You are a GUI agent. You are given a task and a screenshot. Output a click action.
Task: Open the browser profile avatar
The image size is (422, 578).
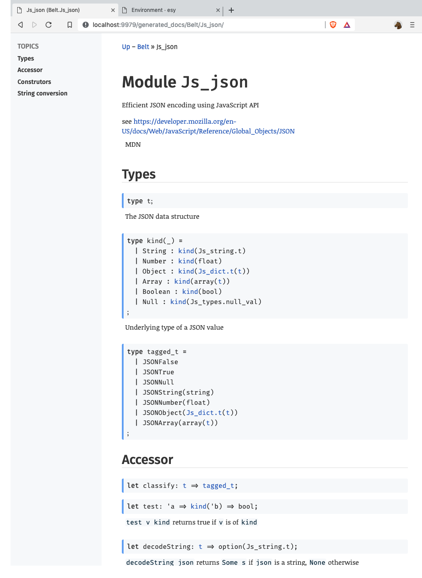click(398, 25)
